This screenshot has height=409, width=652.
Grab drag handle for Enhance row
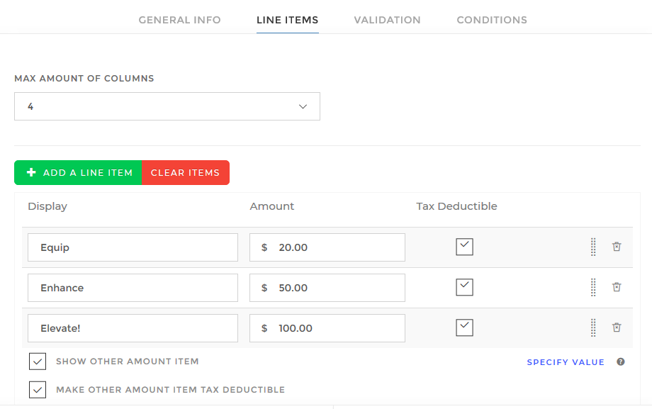click(593, 287)
